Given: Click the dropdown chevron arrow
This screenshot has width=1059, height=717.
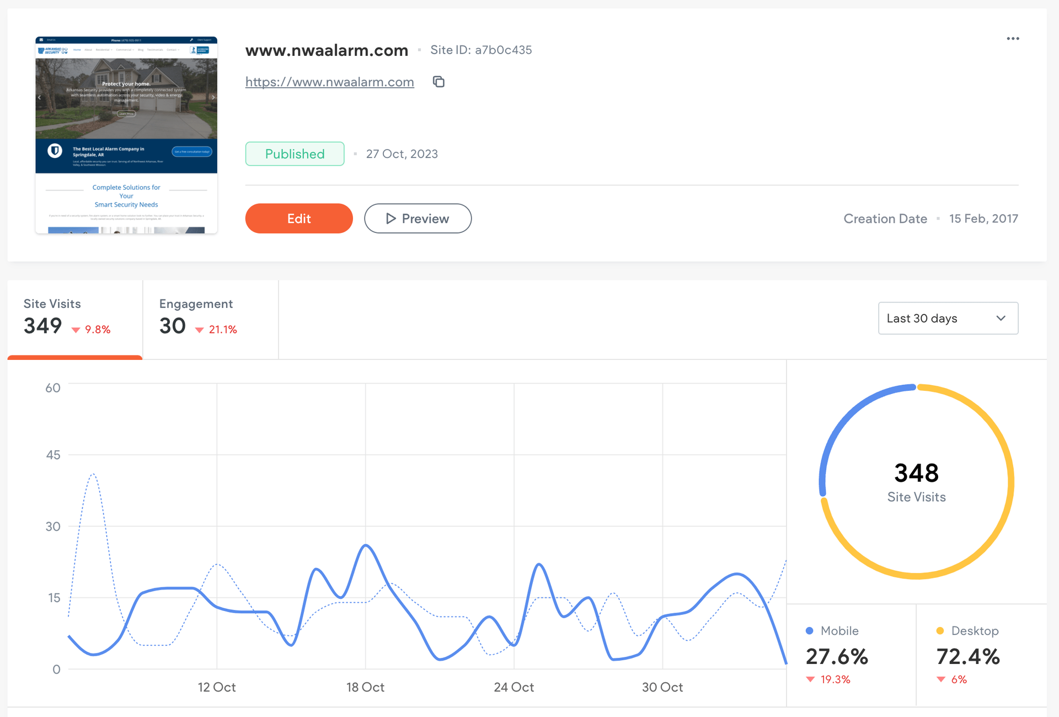Looking at the screenshot, I should pos(1001,318).
